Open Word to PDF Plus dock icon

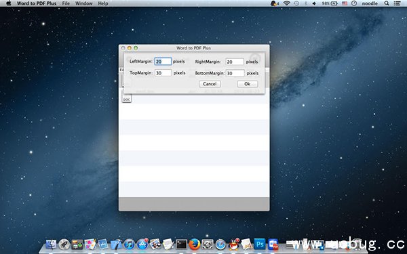(x=273, y=244)
